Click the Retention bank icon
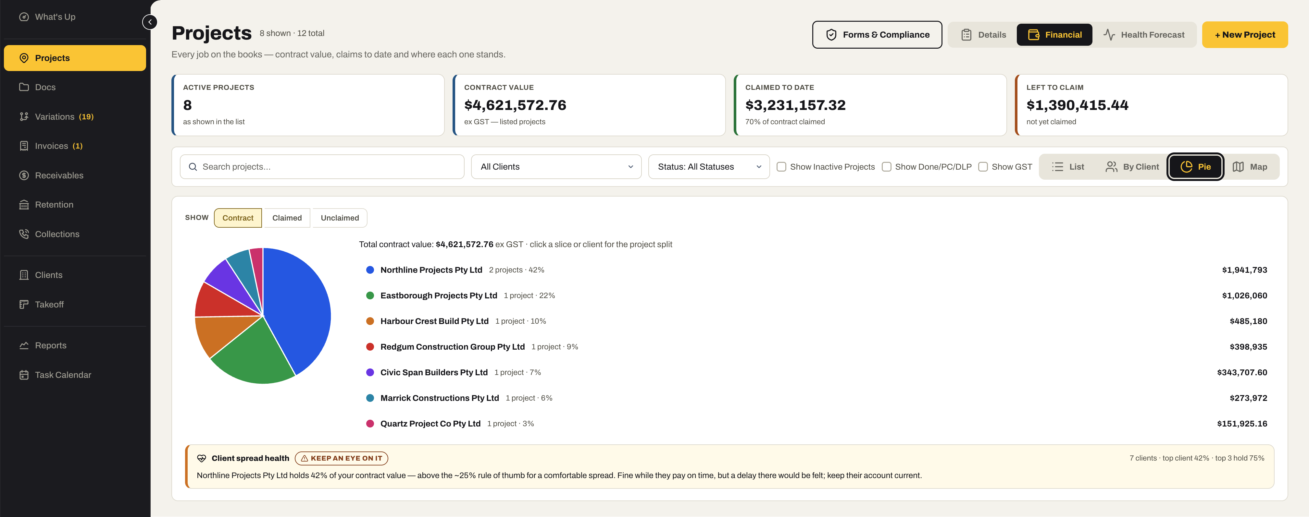The width and height of the screenshot is (1309, 517). click(x=24, y=205)
